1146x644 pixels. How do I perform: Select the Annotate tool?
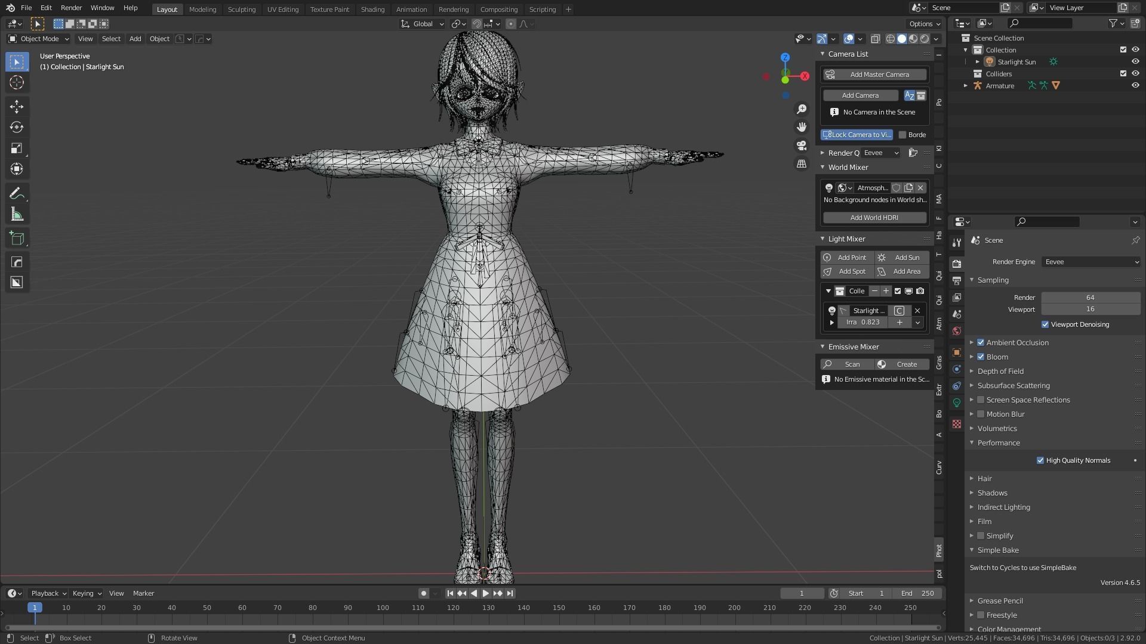(17, 193)
